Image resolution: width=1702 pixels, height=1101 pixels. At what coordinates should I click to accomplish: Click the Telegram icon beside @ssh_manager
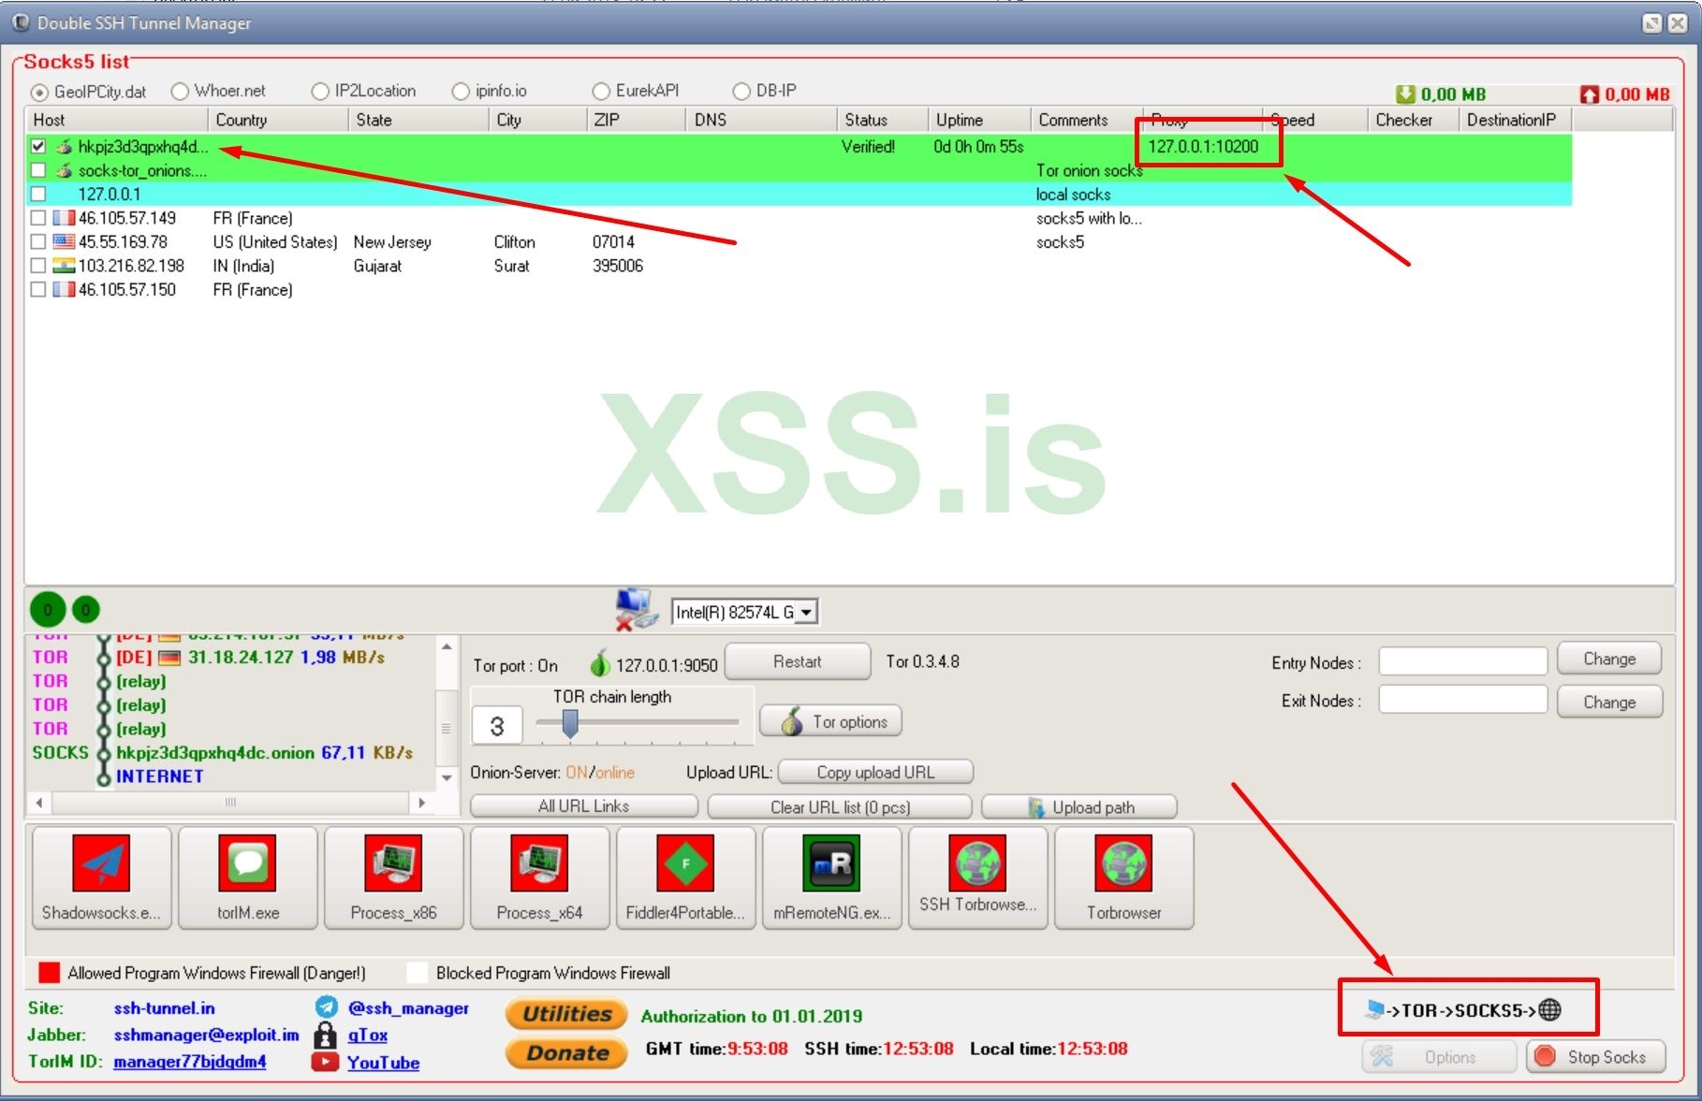click(326, 1007)
